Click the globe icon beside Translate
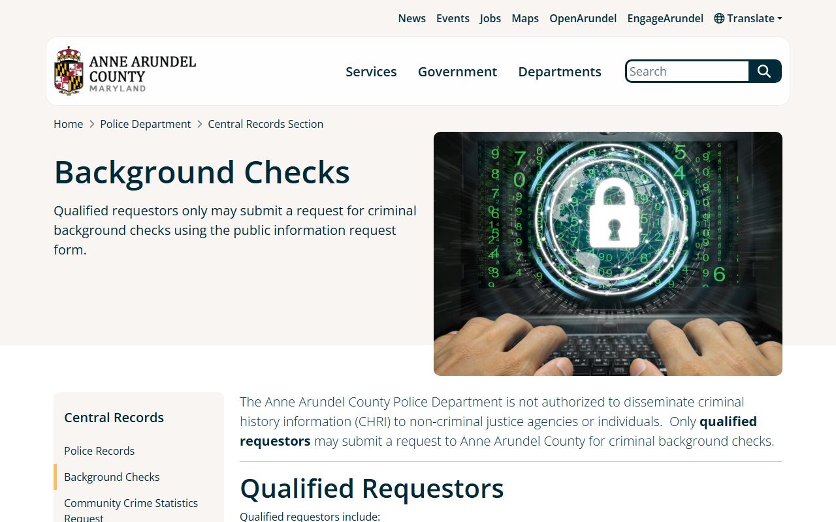This screenshot has height=522, width=836. [719, 18]
